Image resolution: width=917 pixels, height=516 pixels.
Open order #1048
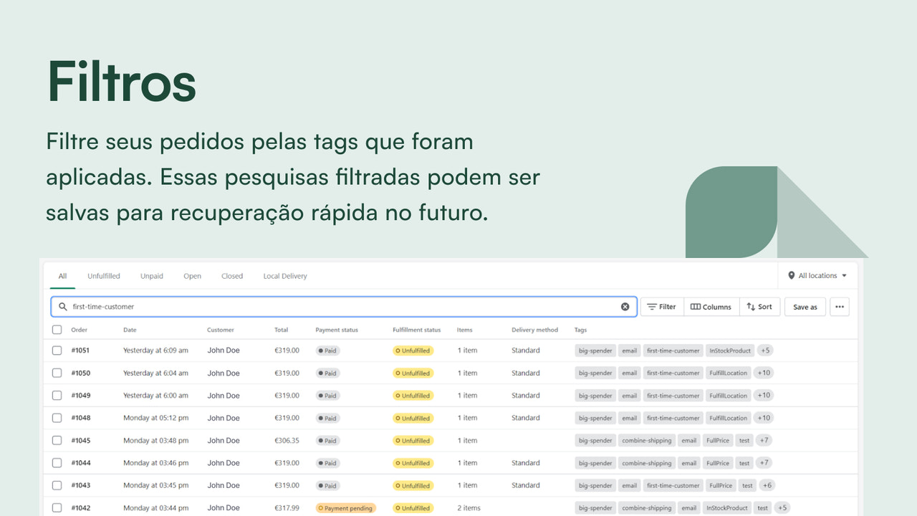point(80,418)
